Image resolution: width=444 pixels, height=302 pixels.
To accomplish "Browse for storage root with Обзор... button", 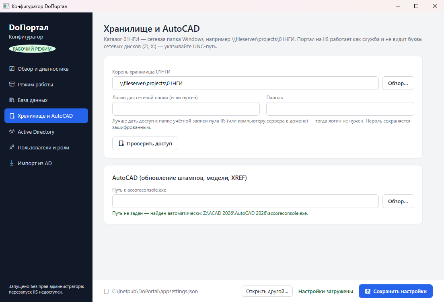I will [398, 83].
